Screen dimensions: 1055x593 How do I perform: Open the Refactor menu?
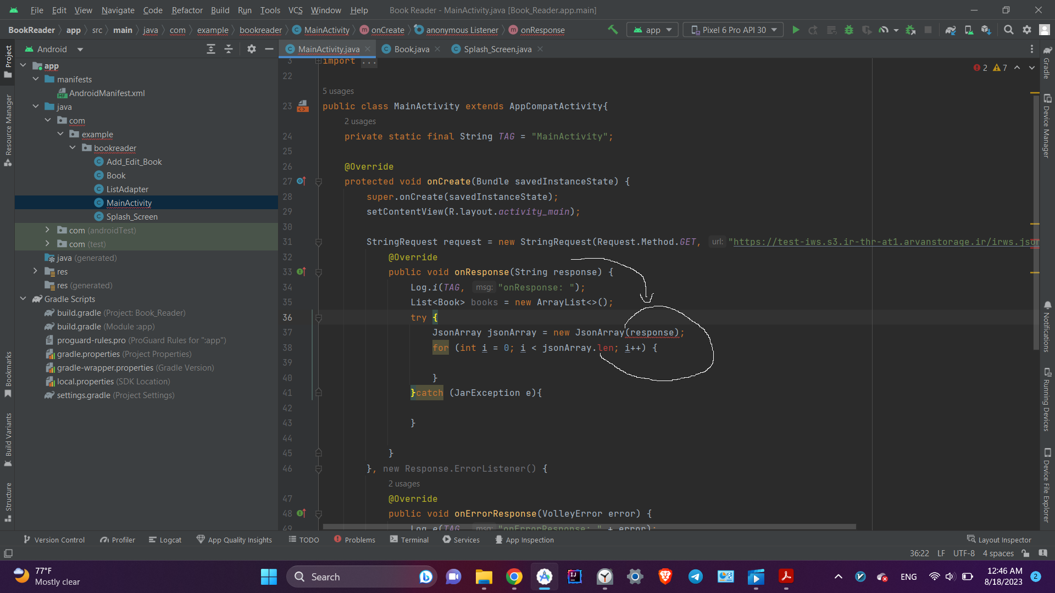tap(187, 10)
